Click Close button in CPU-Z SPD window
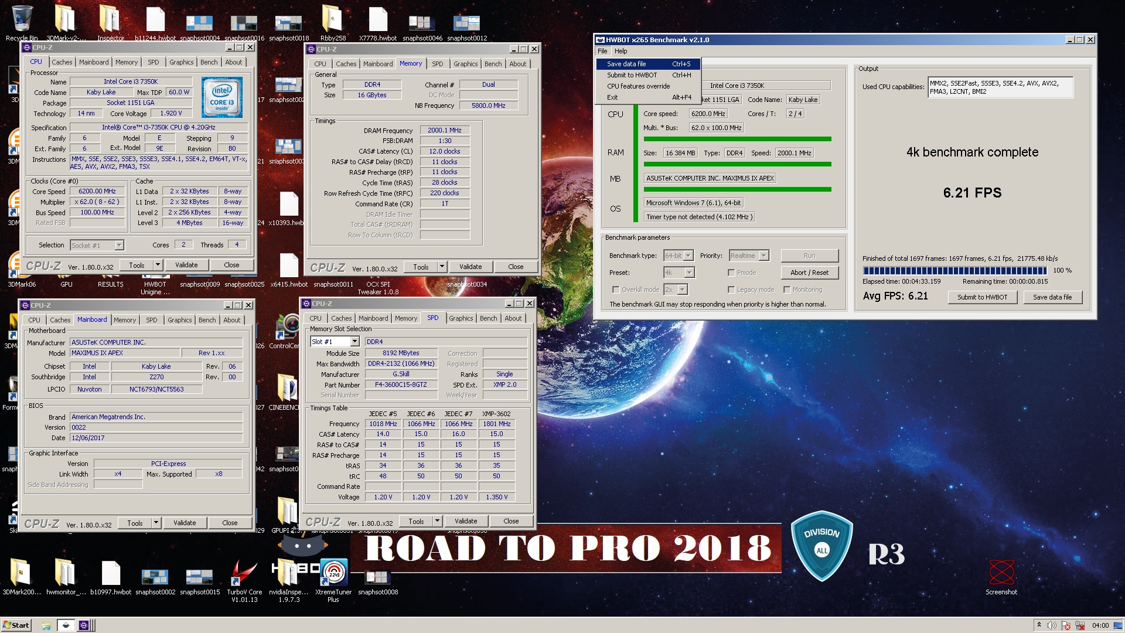This screenshot has height=633, width=1125. [511, 521]
